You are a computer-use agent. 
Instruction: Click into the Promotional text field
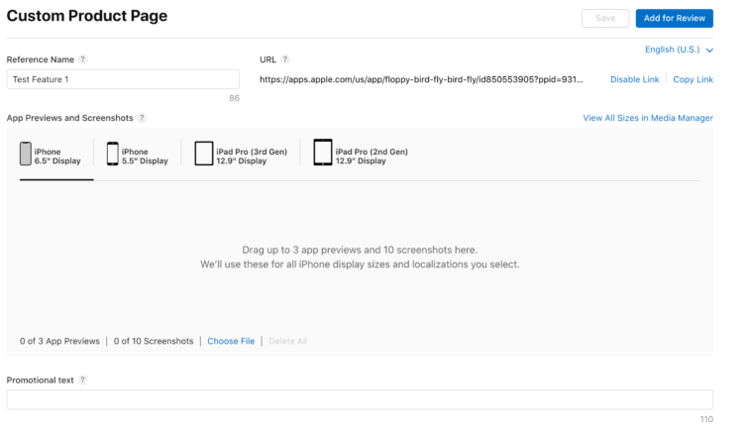(x=360, y=399)
